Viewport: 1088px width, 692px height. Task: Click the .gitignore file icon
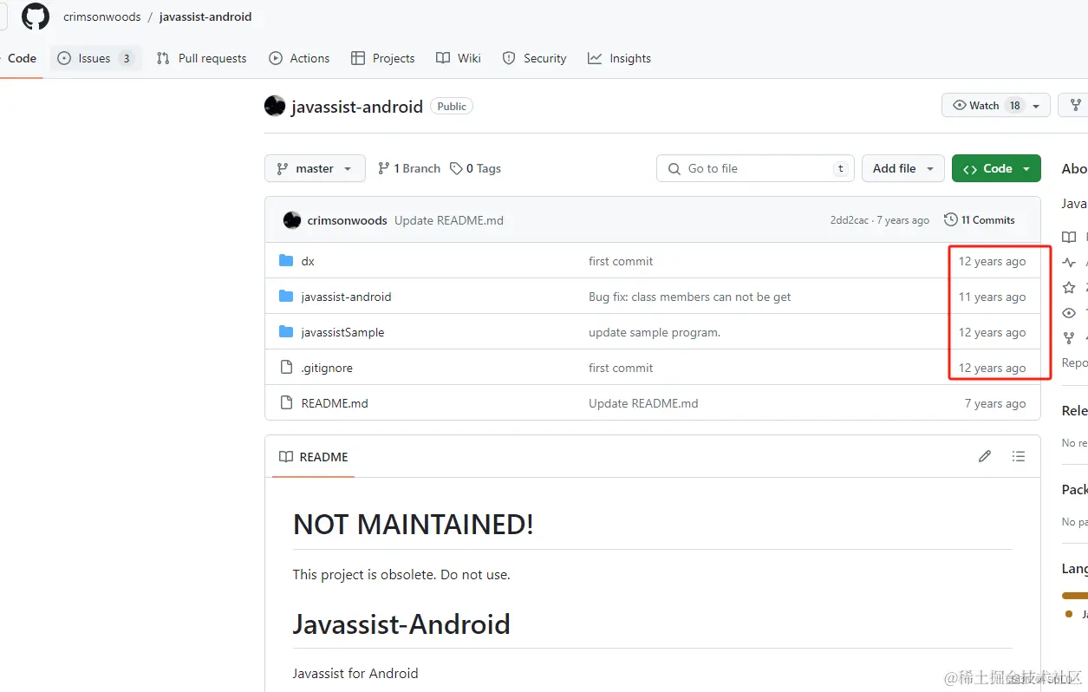pyautogui.click(x=286, y=367)
